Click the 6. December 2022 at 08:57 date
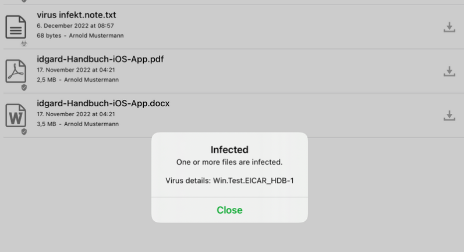464x252 pixels. click(x=75, y=26)
